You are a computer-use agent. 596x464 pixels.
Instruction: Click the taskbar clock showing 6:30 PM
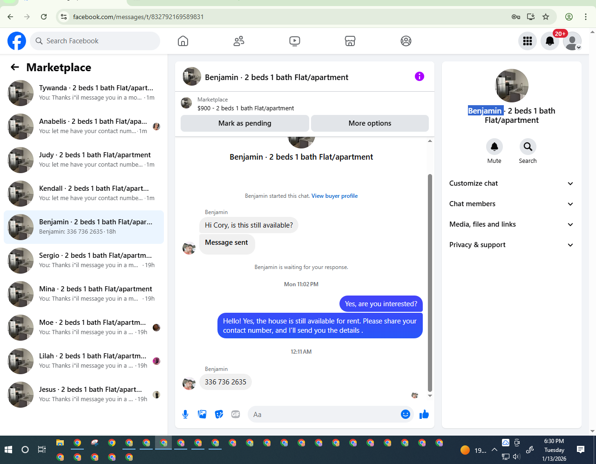(x=554, y=450)
